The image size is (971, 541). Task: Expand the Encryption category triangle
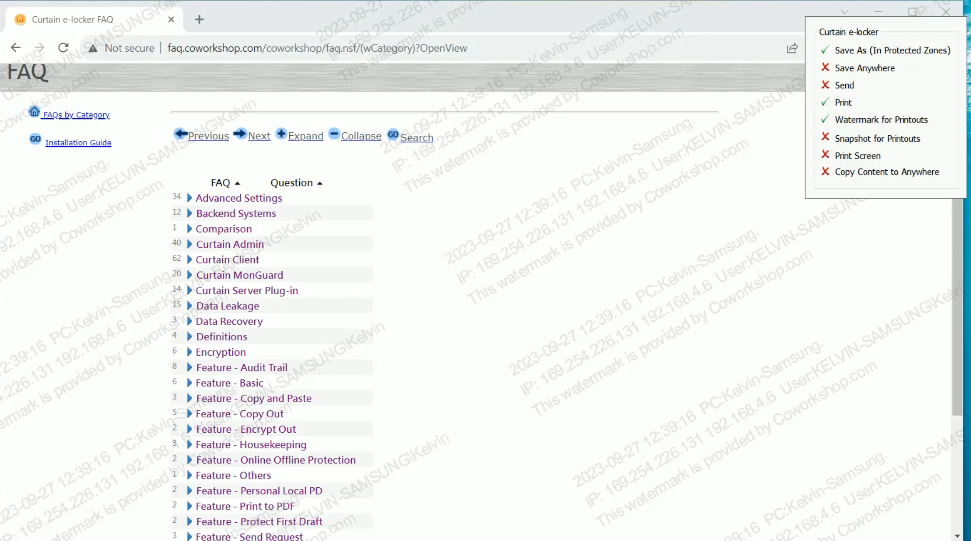[x=189, y=352]
